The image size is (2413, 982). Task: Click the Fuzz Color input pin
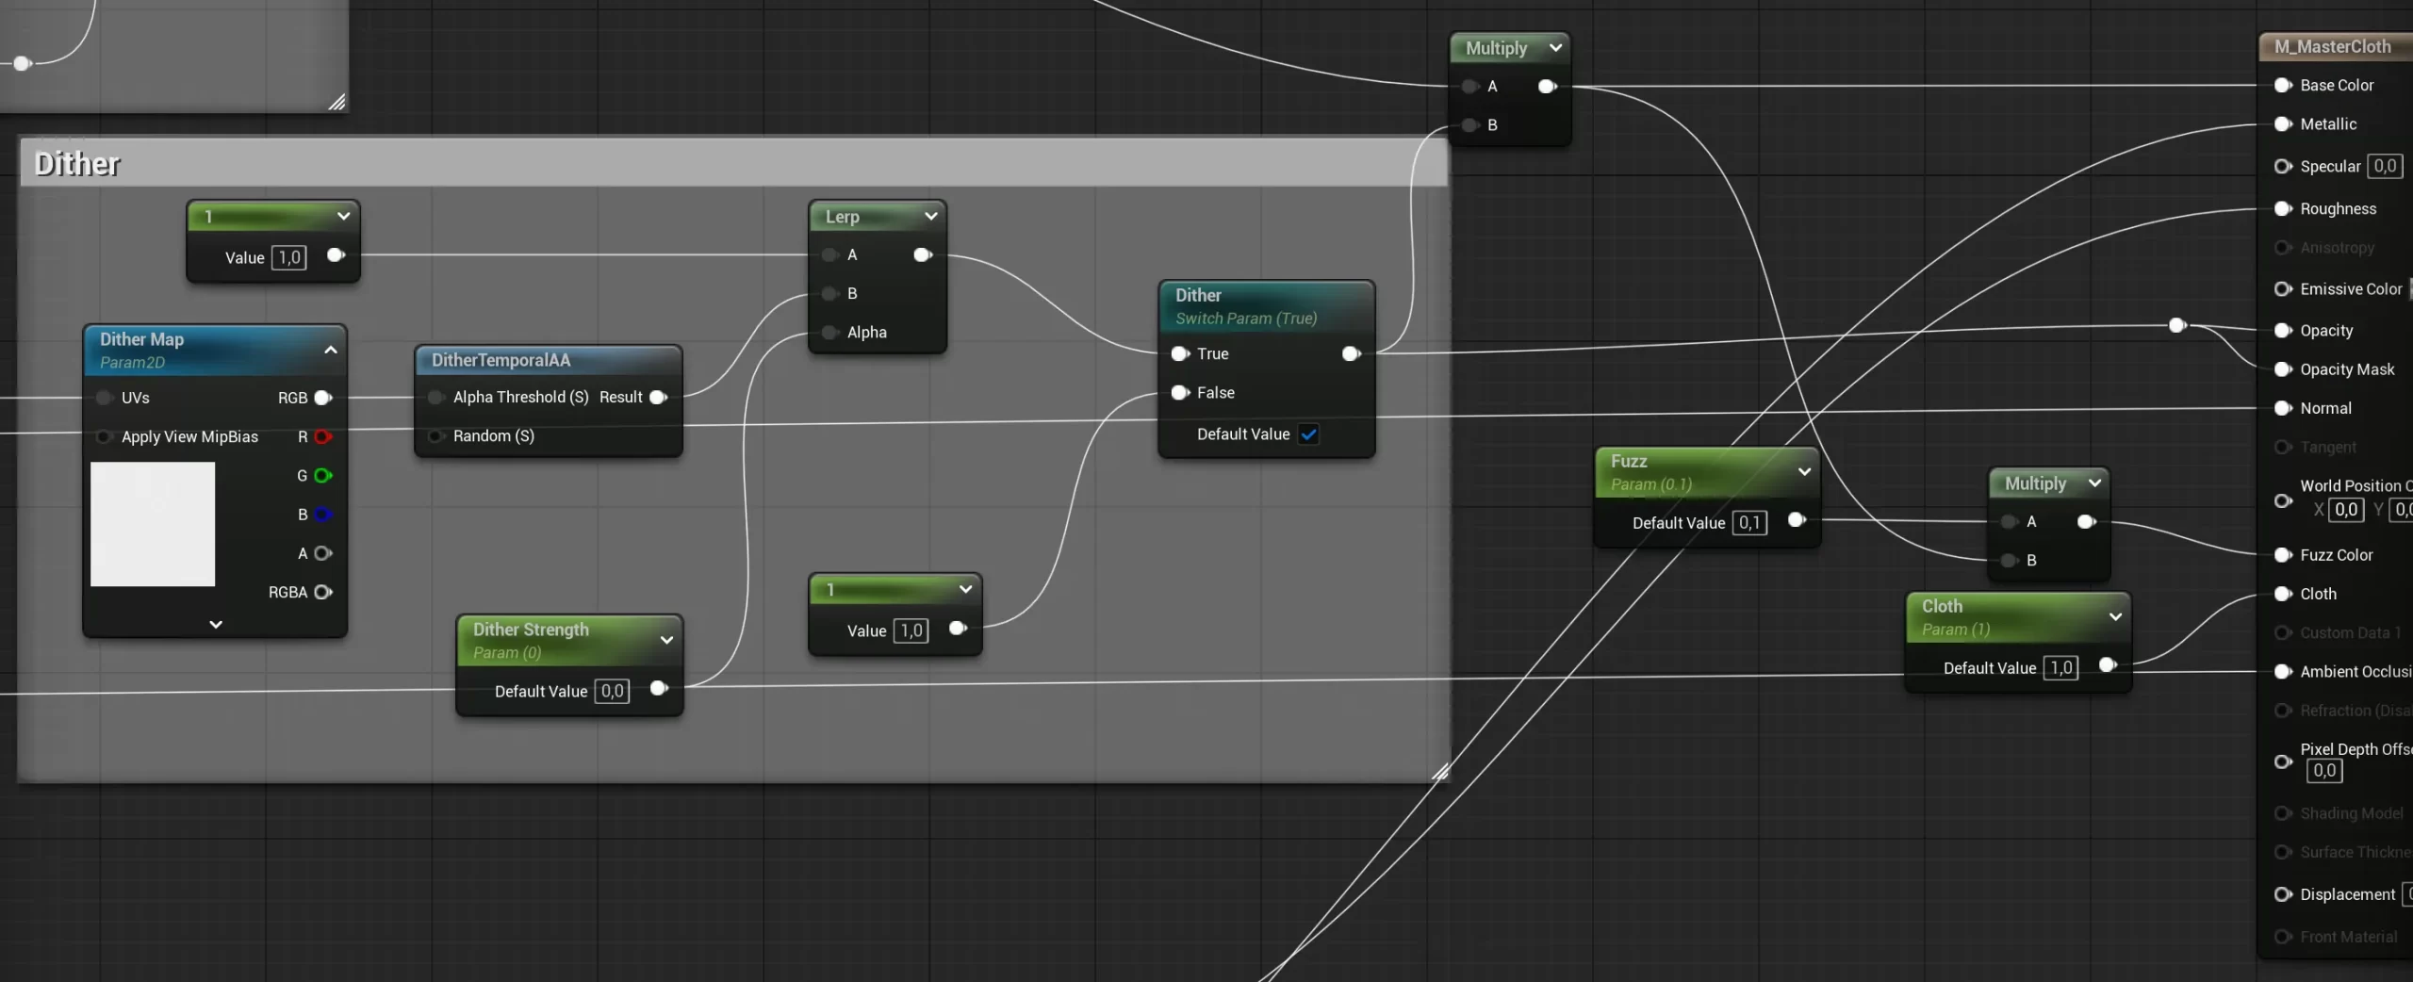[x=2283, y=555]
